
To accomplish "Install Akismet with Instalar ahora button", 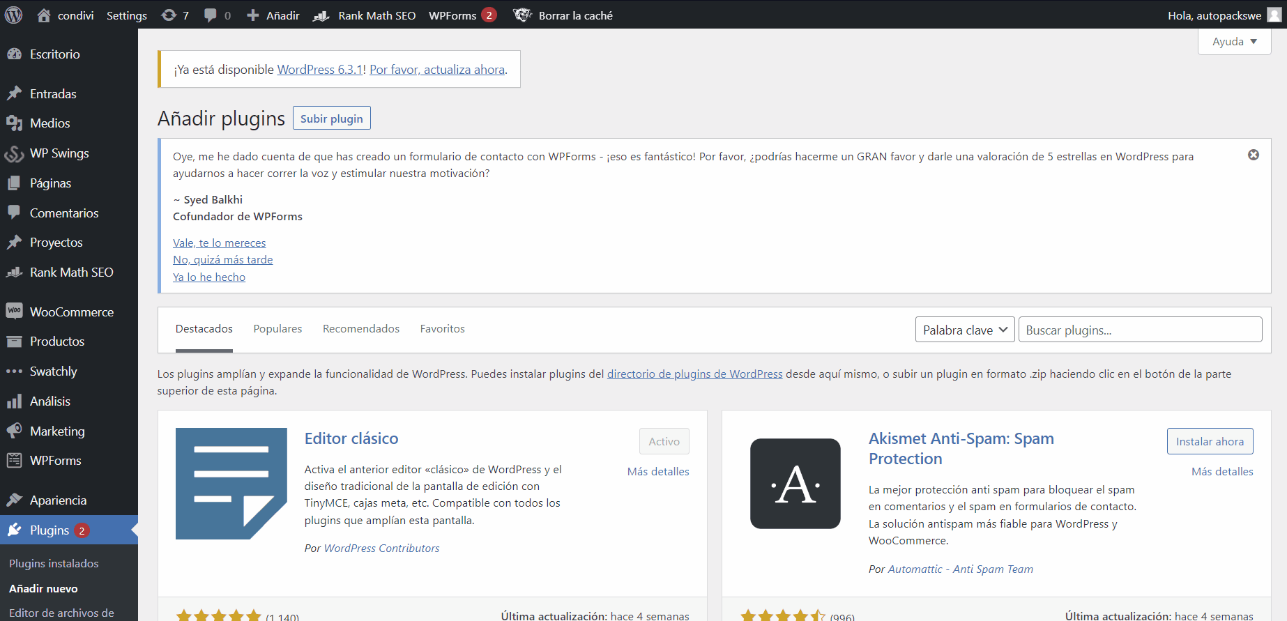I will click(1210, 441).
